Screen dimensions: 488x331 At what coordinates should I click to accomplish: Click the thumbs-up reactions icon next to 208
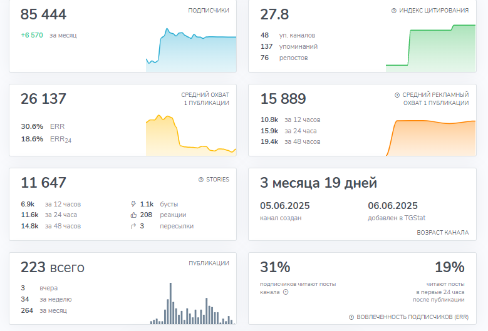click(x=133, y=215)
